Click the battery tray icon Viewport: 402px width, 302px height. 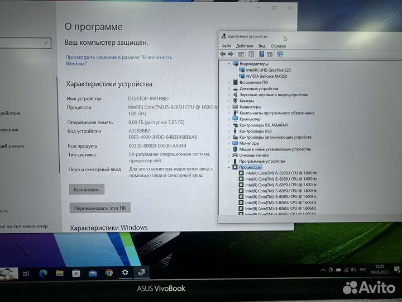338,270
